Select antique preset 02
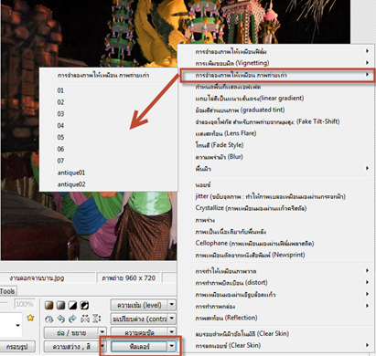The height and width of the screenshot is (356, 376). pos(60,102)
